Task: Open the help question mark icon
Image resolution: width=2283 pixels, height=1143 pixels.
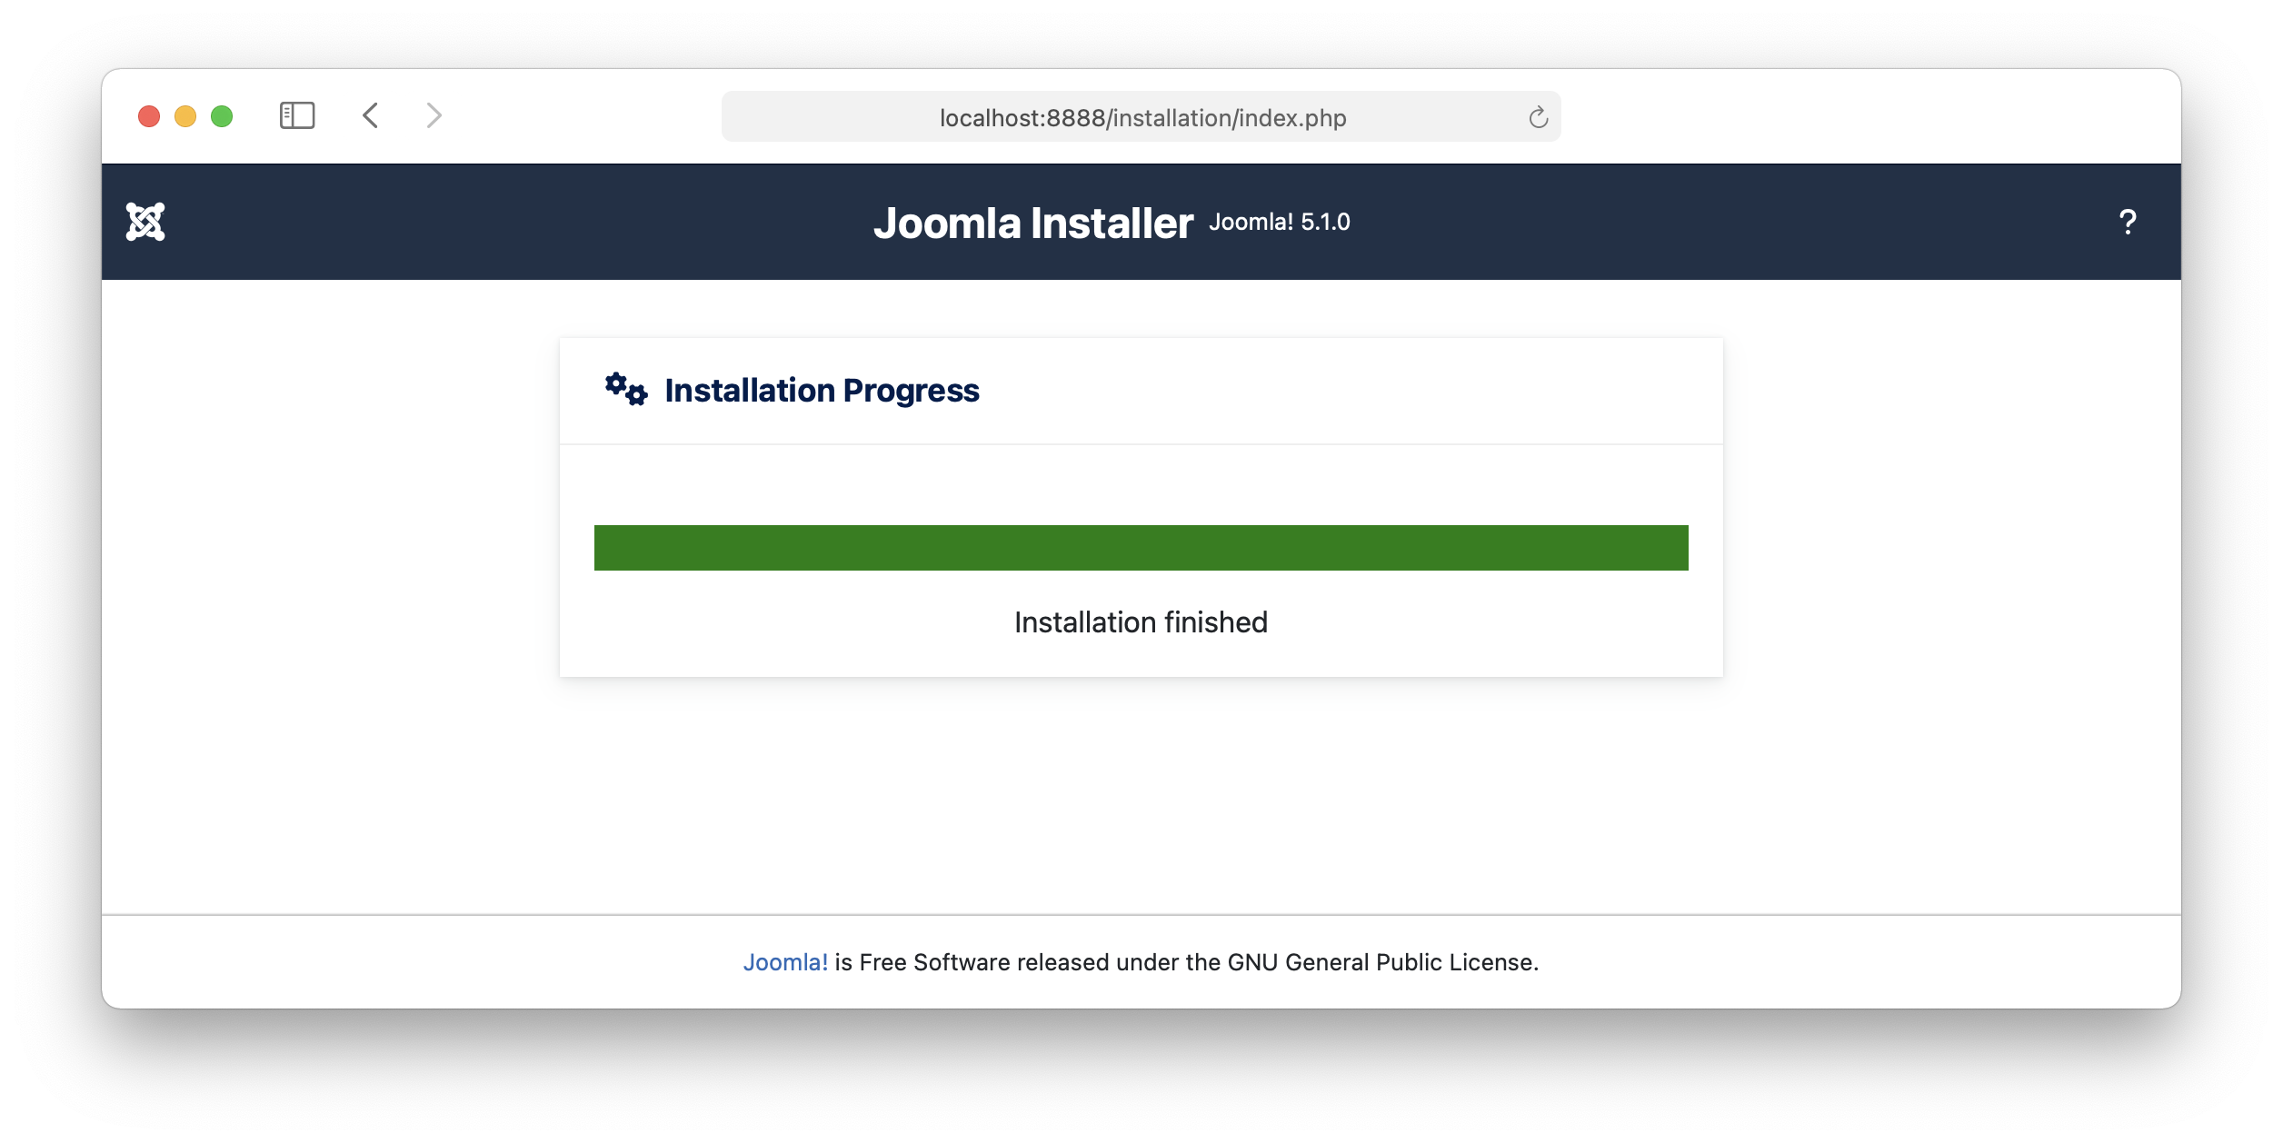Action: tap(2128, 222)
